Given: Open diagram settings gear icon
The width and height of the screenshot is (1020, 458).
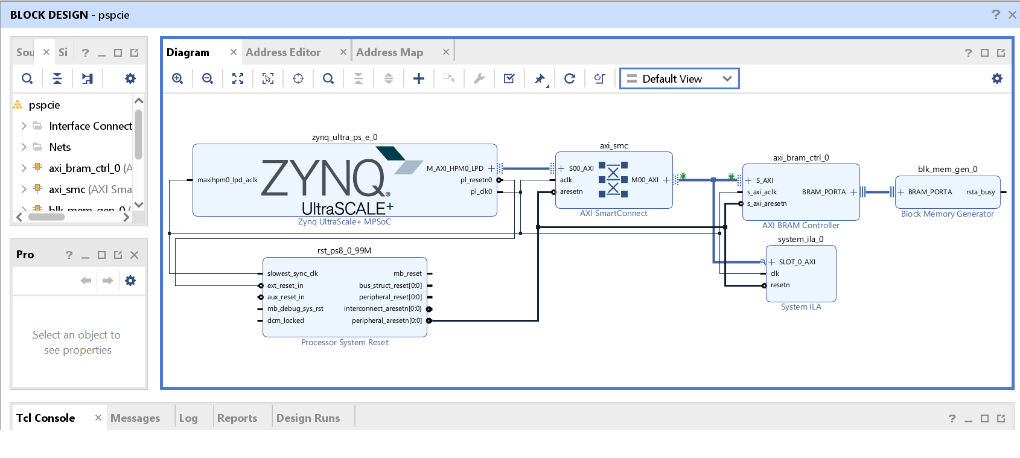Looking at the screenshot, I should point(997,78).
